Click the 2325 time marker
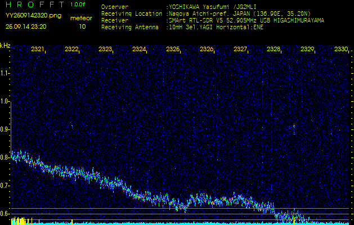The image size is (354, 225). pyautogui.click(x=173, y=49)
